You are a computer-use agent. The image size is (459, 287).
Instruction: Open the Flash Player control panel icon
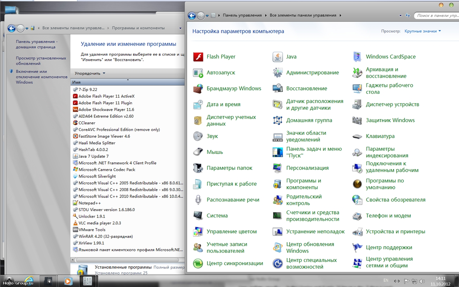[198, 57]
